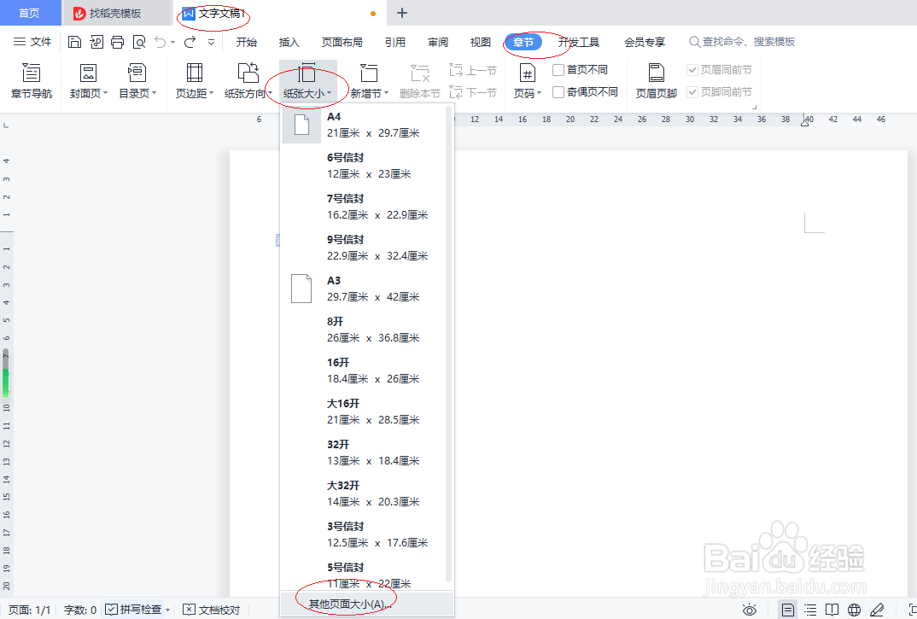Click the print icon in quick toolbar
Screen dimensions: 917x619
tap(118, 42)
